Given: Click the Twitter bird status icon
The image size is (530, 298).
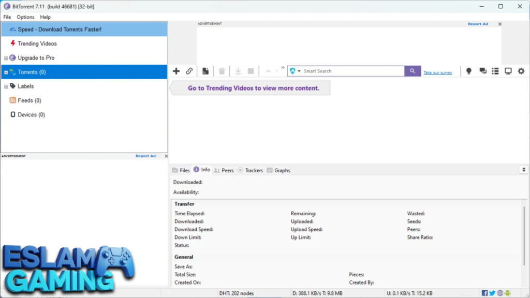Looking at the screenshot, I should tap(492, 293).
